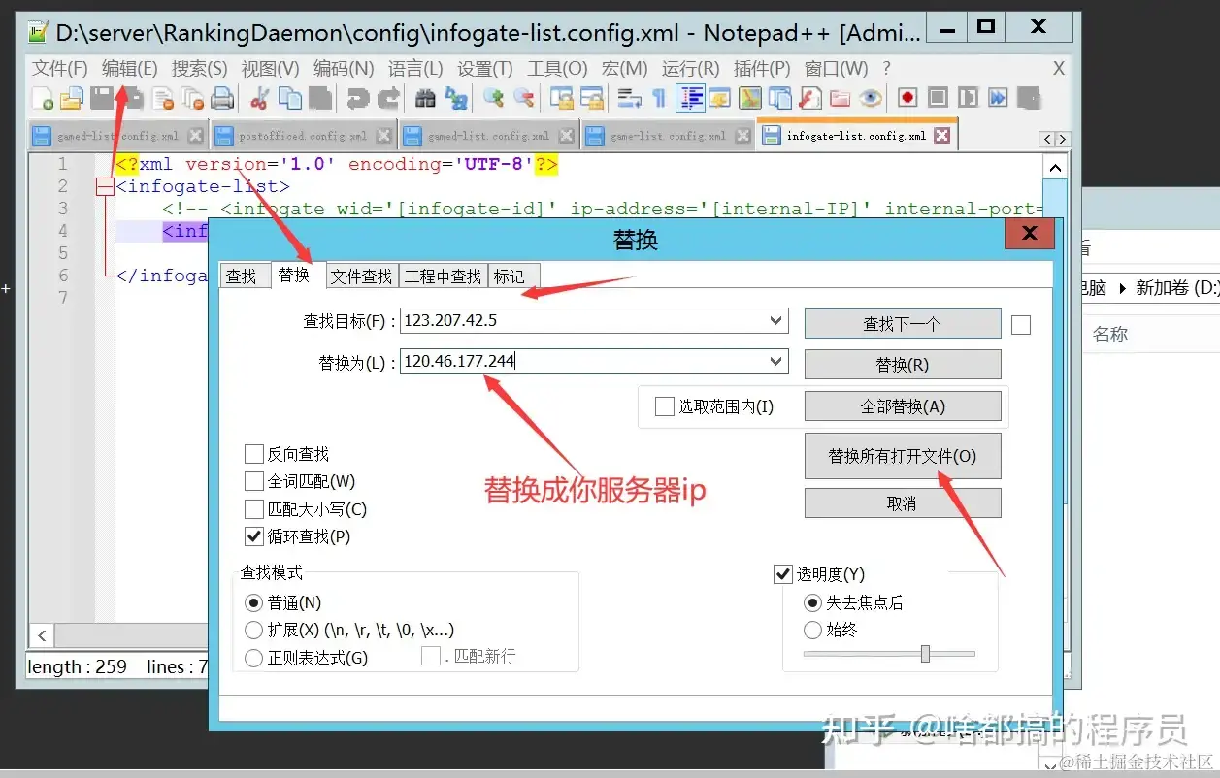Expand the 查找目标 combo box dropdown
Viewport: 1220px width, 778px height.
click(x=776, y=320)
